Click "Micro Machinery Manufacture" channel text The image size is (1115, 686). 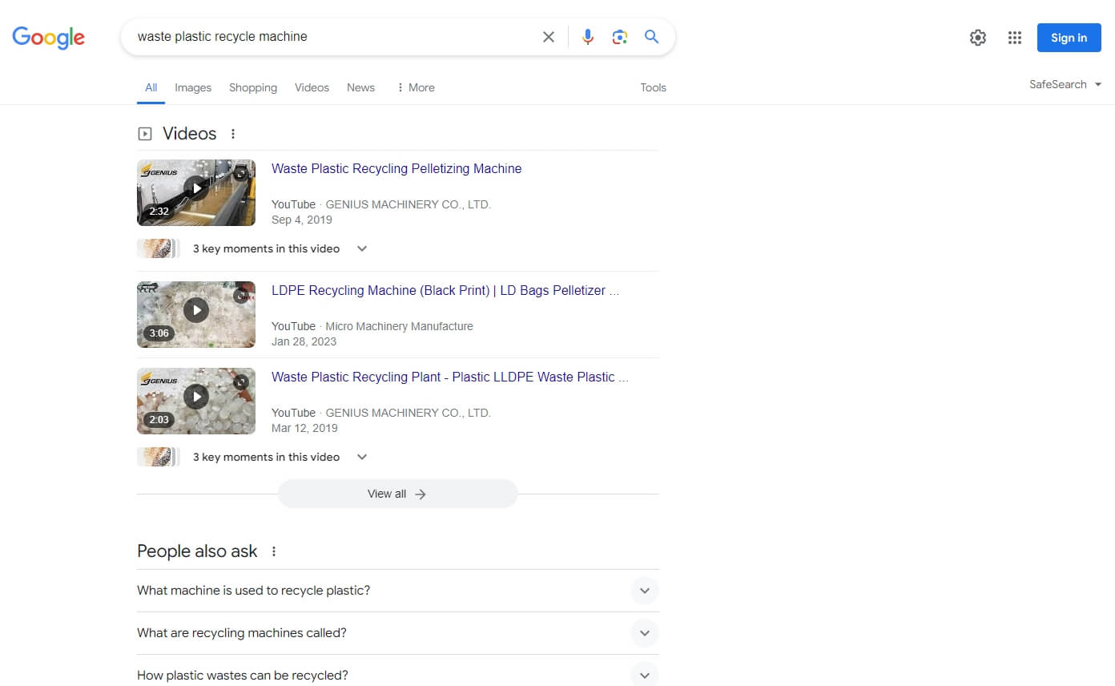399,326
